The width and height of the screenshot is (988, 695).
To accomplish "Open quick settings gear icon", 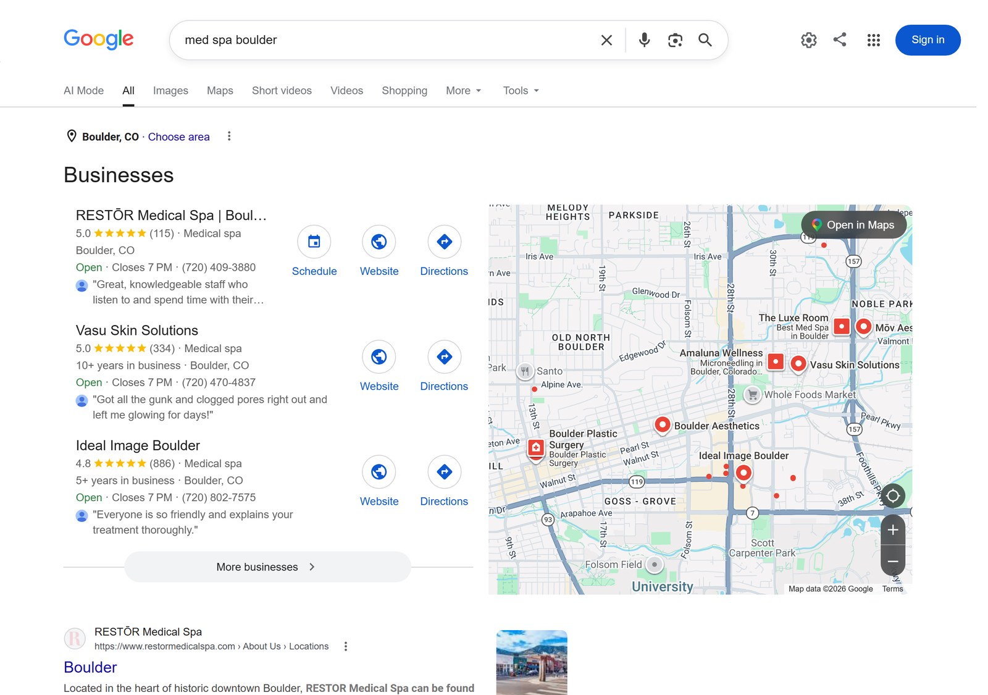I will [x=808, y=40].
